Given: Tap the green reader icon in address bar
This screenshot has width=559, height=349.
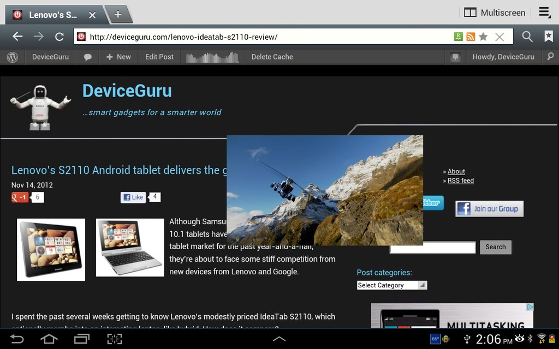Looking at the screenshot, I should [459, 37].
